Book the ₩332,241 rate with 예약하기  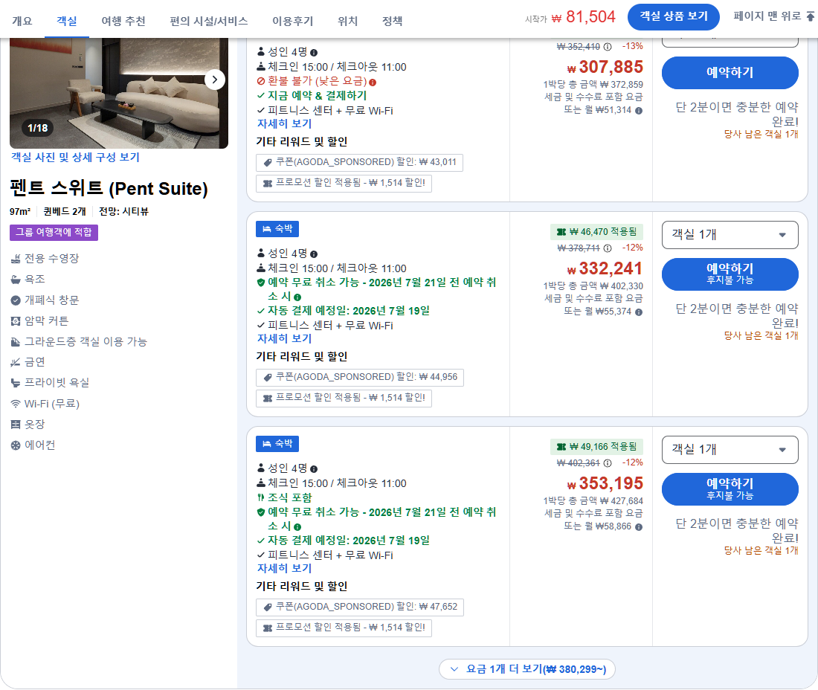click(730, 274)
